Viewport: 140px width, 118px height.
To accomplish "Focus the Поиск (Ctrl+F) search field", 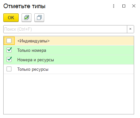I will point(65,29).
